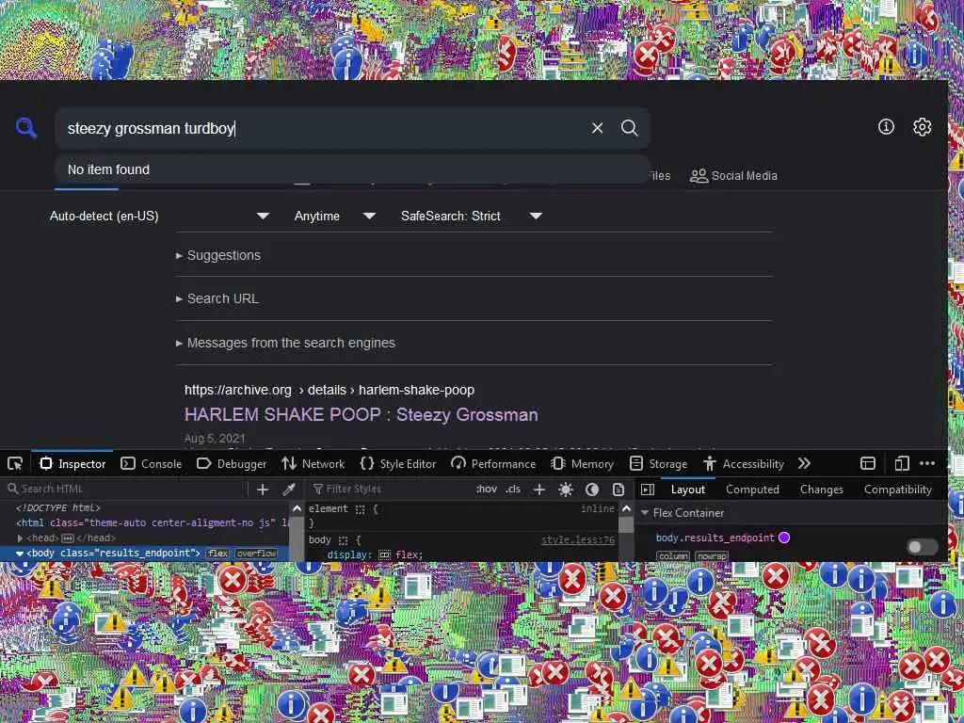The image size is (964, 723).
Task: Open the Anytime time range dropdown
Action: click(334, 216)
